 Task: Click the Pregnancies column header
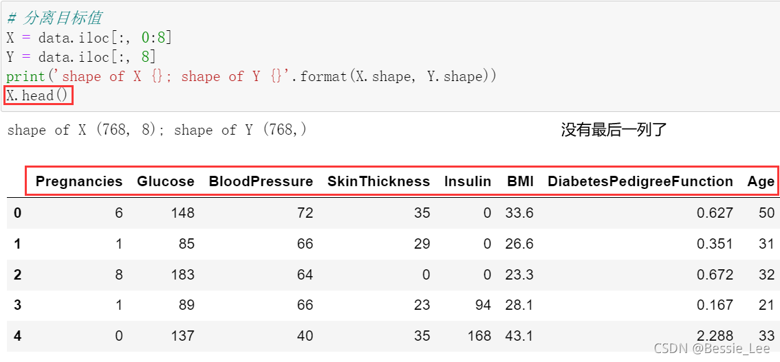78,181
